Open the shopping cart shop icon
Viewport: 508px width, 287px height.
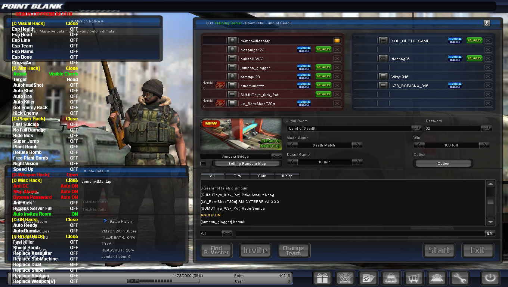[414, 278]
